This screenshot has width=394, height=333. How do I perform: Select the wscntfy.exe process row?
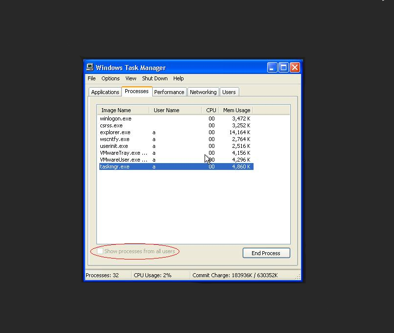pos(176,139)
